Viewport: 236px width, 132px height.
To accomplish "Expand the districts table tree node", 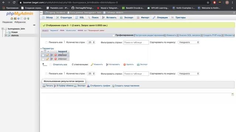I will pyautogui.click(x=6, y=36).
